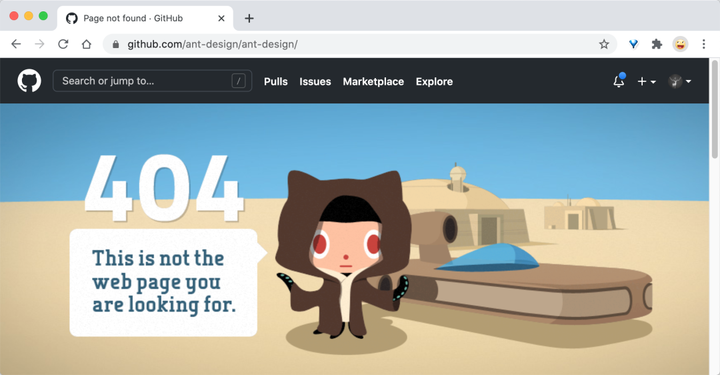720x375 pixels.
Task: Click the page vertical scrollbar thumb
Action: (715, 109)
